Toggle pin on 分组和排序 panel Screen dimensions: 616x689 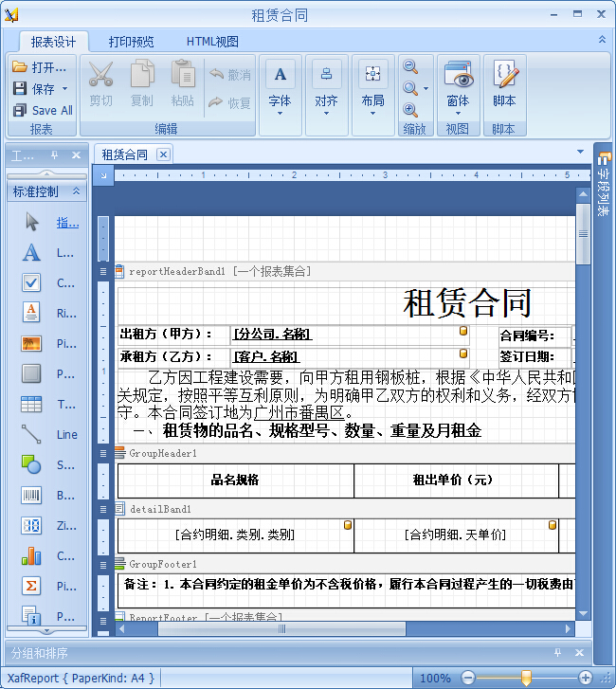[557, 653]
